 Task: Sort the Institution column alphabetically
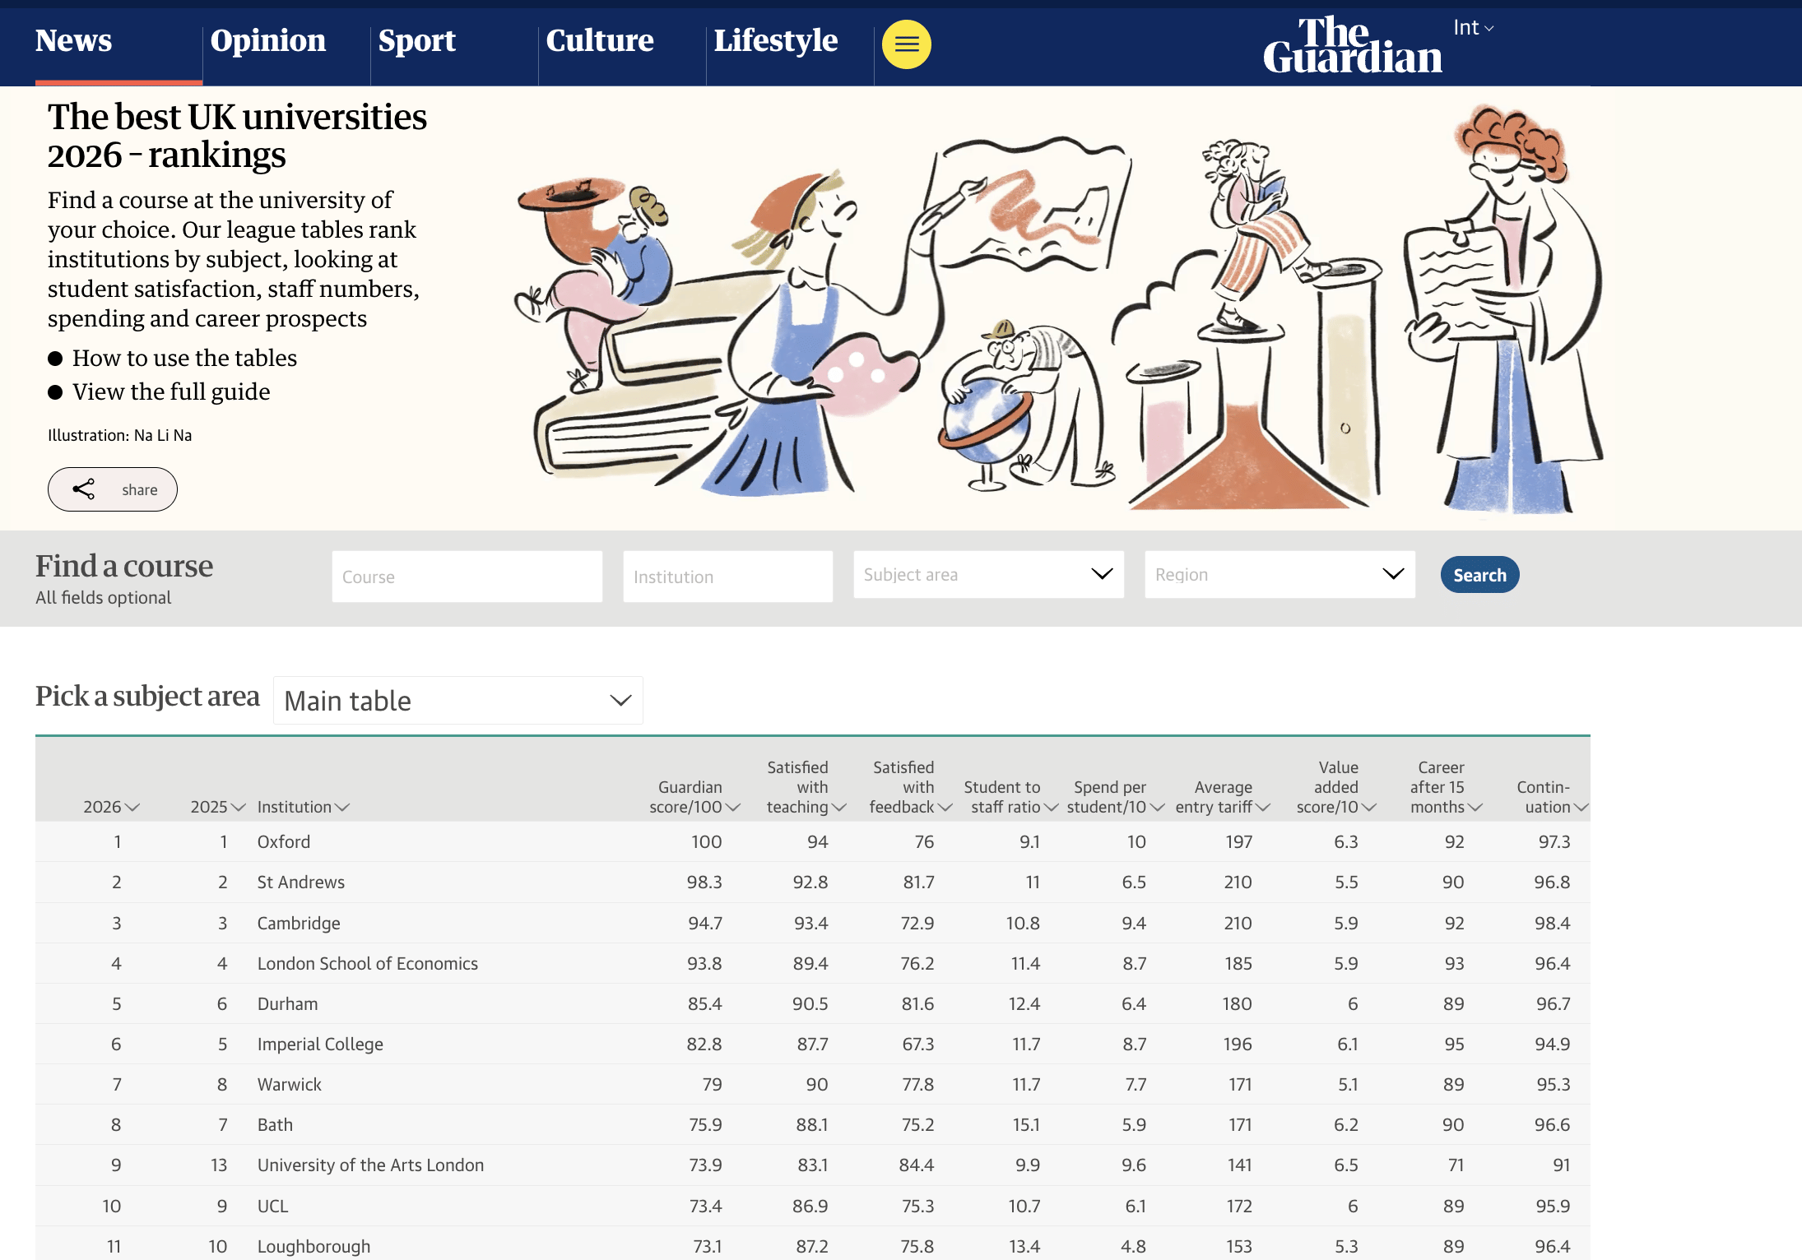coord(301,807)
